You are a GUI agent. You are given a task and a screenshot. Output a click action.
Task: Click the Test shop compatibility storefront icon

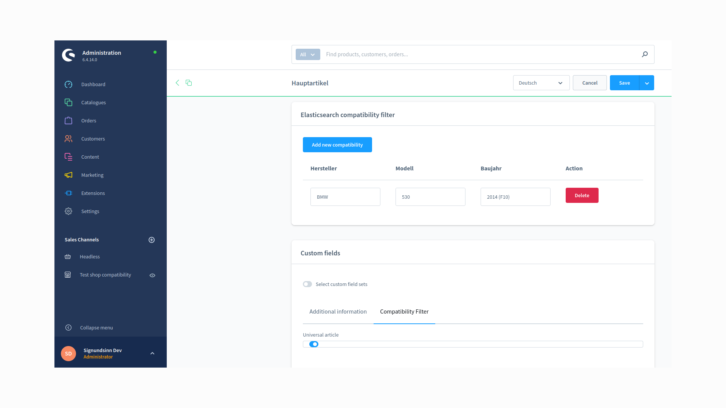coord(68,275)
